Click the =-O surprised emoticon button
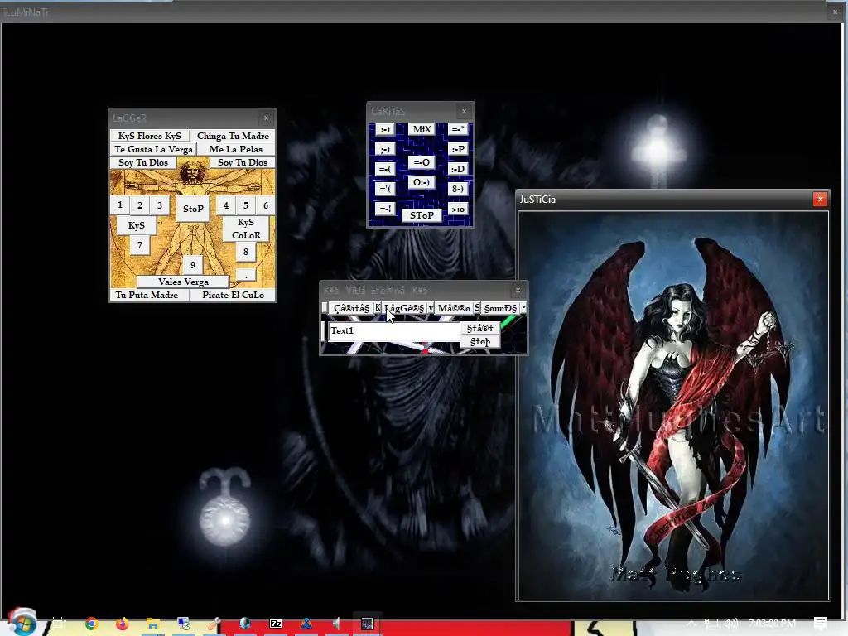The image size is (848, 636). 422,162
